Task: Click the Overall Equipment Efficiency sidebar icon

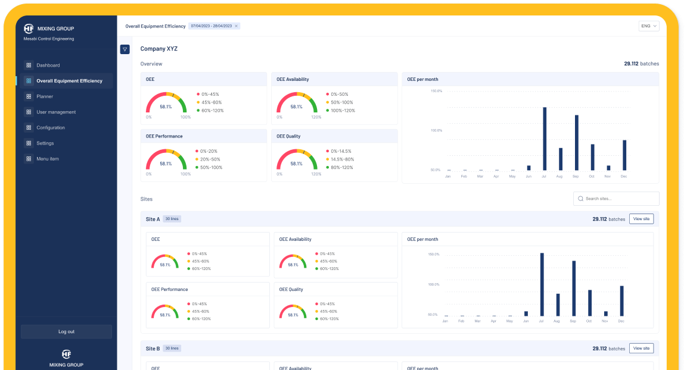Action: [29, 81]
